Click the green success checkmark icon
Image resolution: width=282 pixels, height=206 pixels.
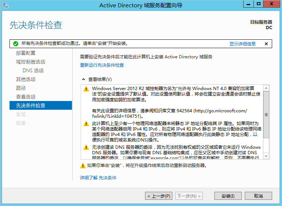[16, 44]
